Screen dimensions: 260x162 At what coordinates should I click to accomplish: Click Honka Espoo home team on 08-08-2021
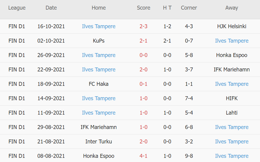click(x=98, y=156)
